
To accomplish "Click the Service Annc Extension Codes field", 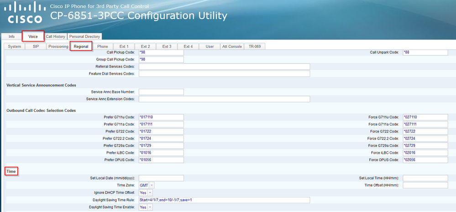I will point(225,99).
